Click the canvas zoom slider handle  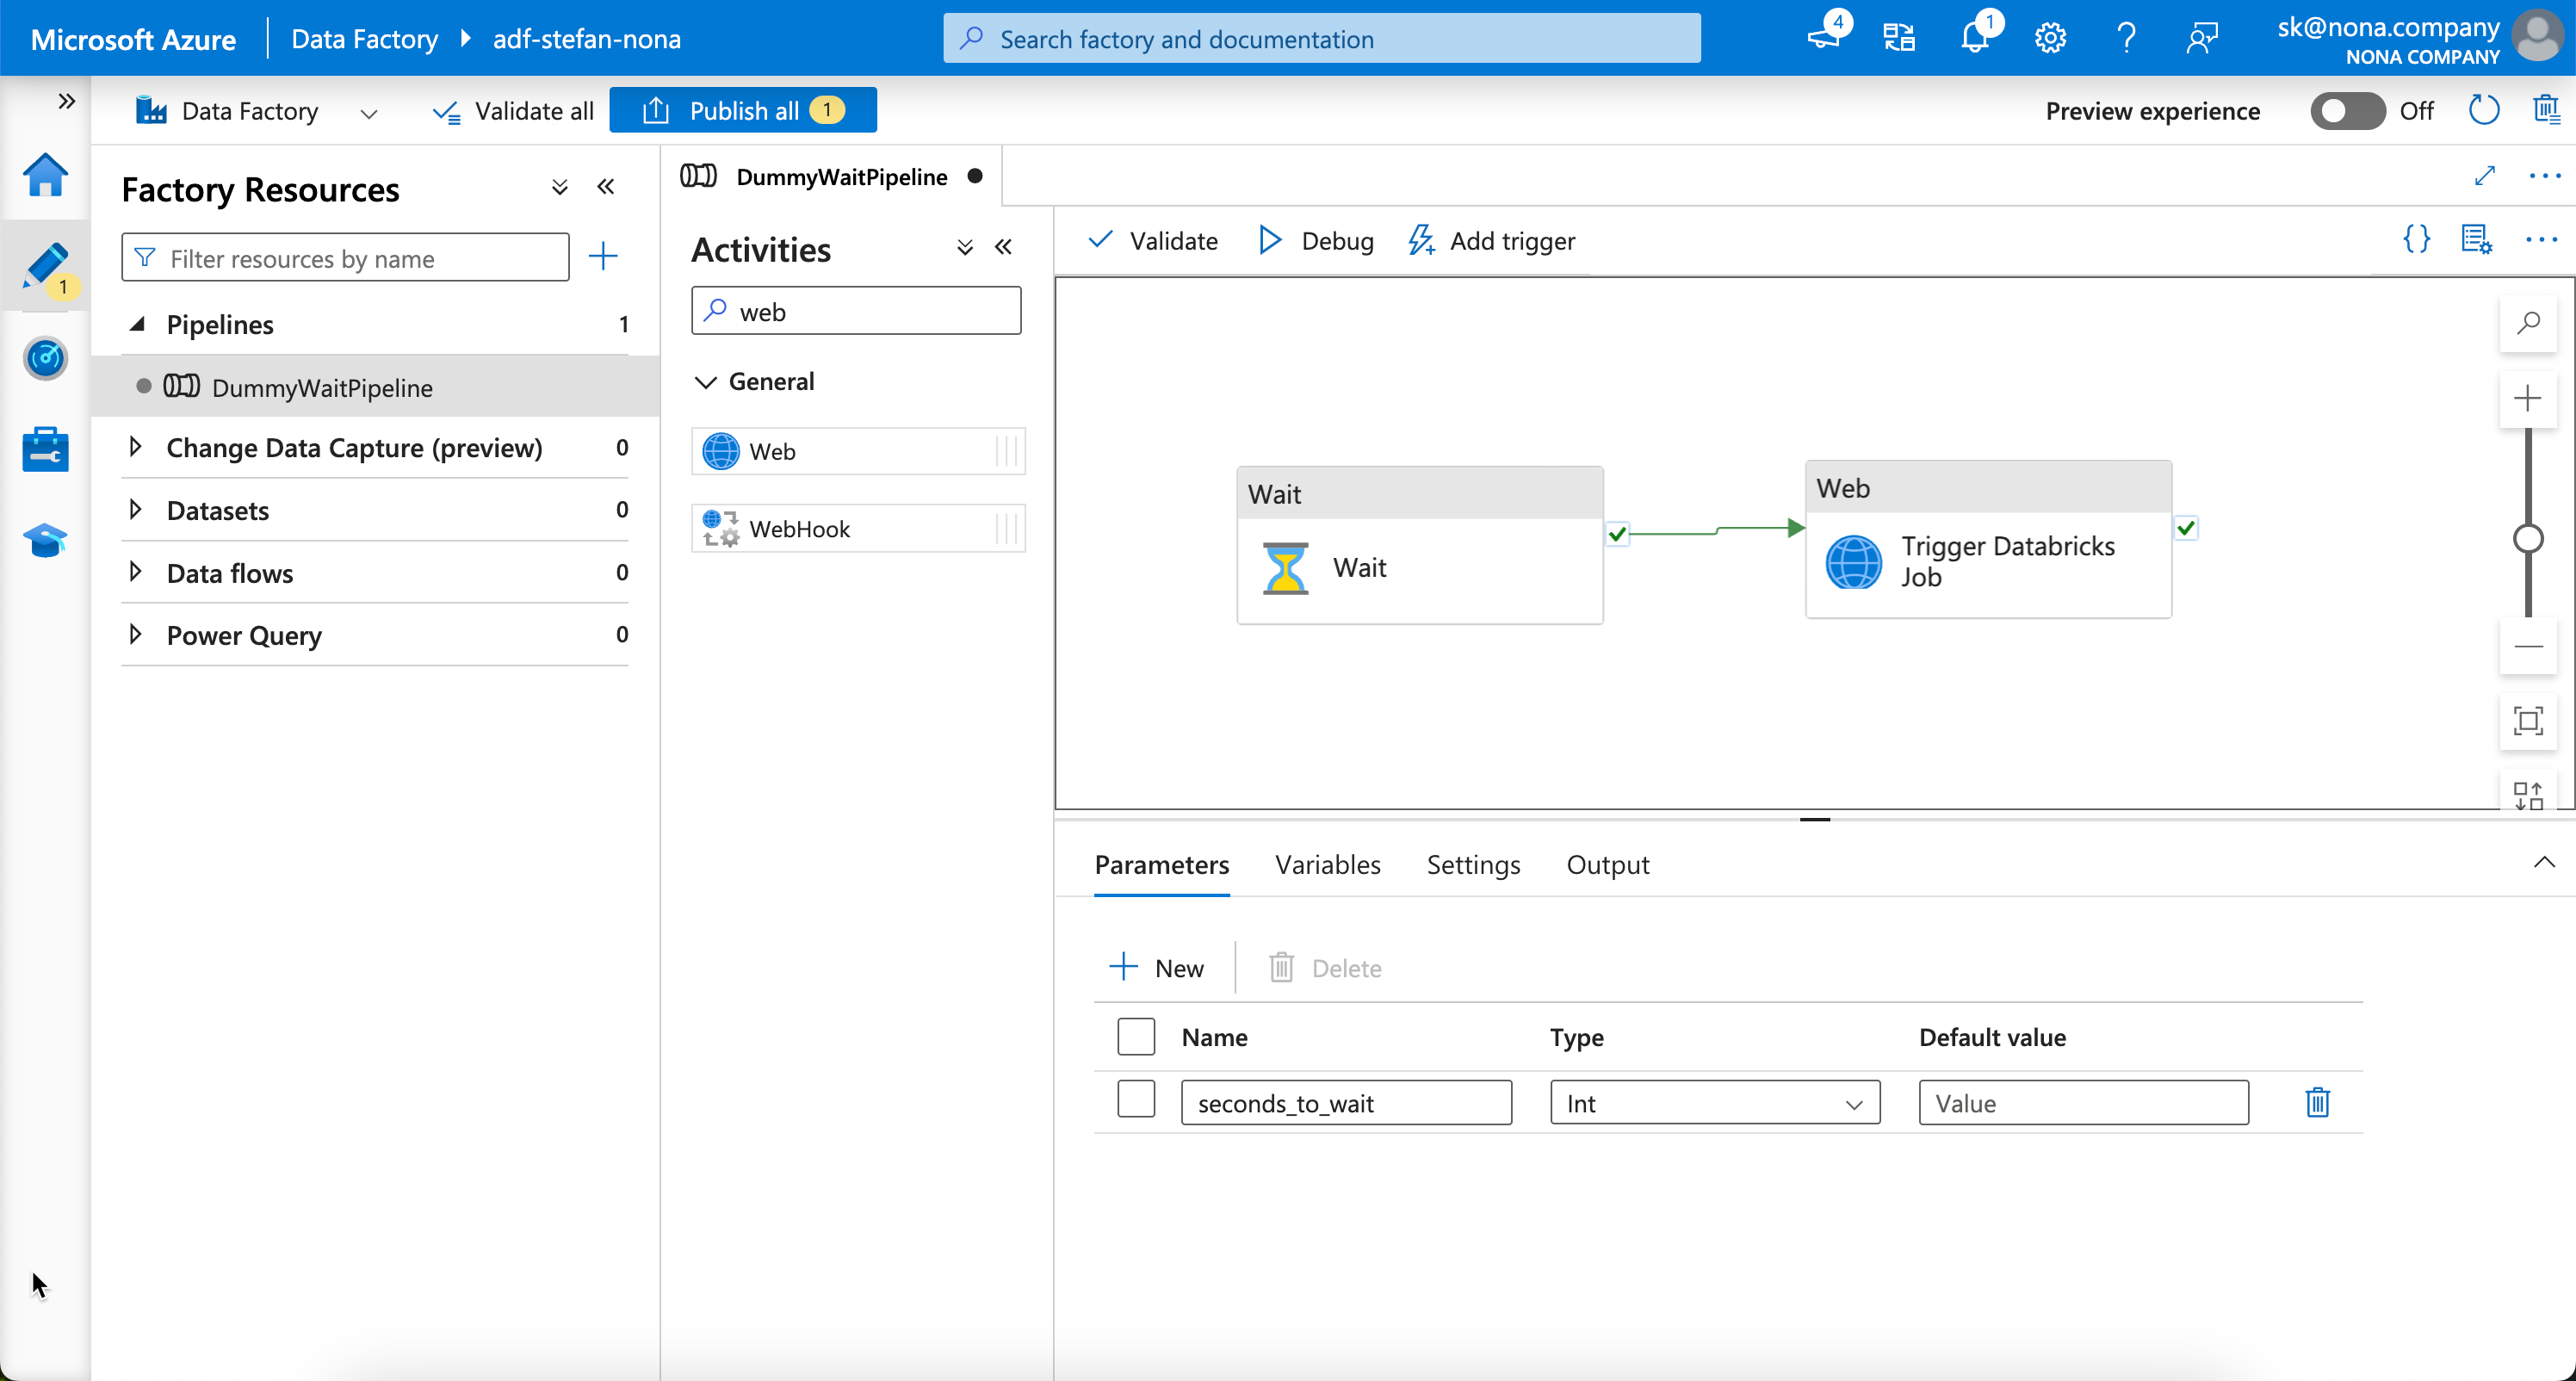(x=2528, y=539)
